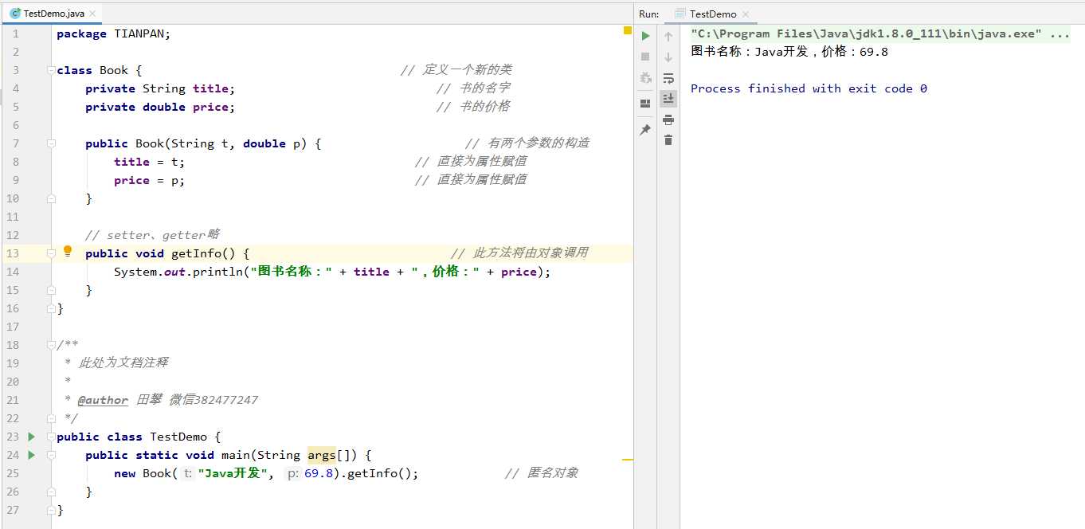Click 'package TIANPAN;' on line 1
1085x529 pixels.
click(x=114, y=33)
